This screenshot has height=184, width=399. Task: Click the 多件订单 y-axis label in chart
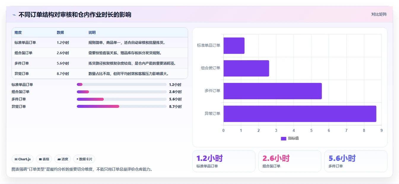(x=212, y=91)
